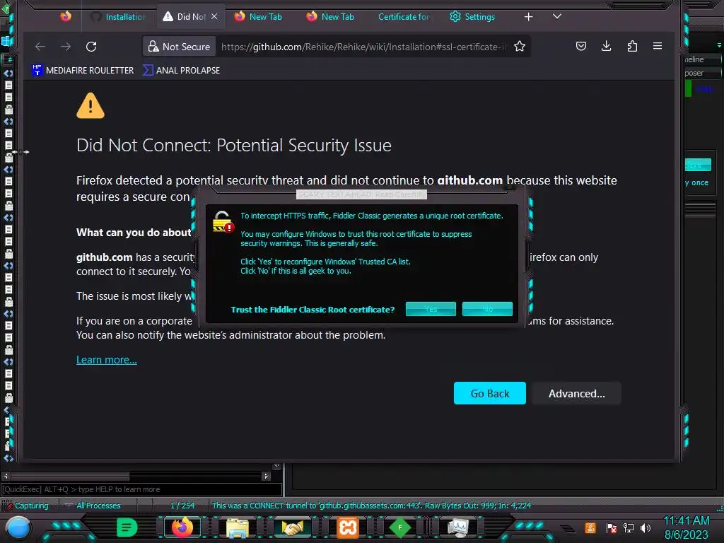Open a new tab with plus icon

click(529, 17)
